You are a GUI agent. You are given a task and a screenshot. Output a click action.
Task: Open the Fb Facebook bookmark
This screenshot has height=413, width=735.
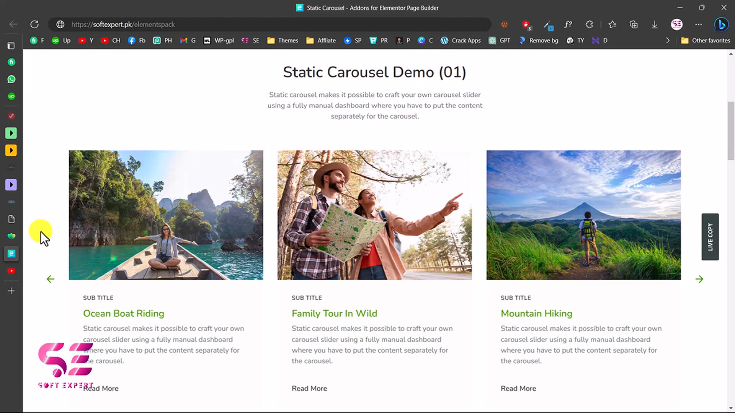137,41
